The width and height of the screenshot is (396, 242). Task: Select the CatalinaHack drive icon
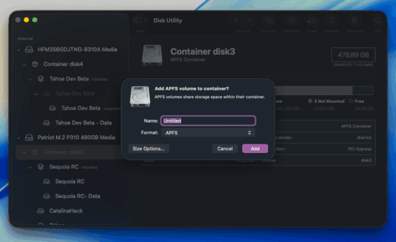(41, 210)
